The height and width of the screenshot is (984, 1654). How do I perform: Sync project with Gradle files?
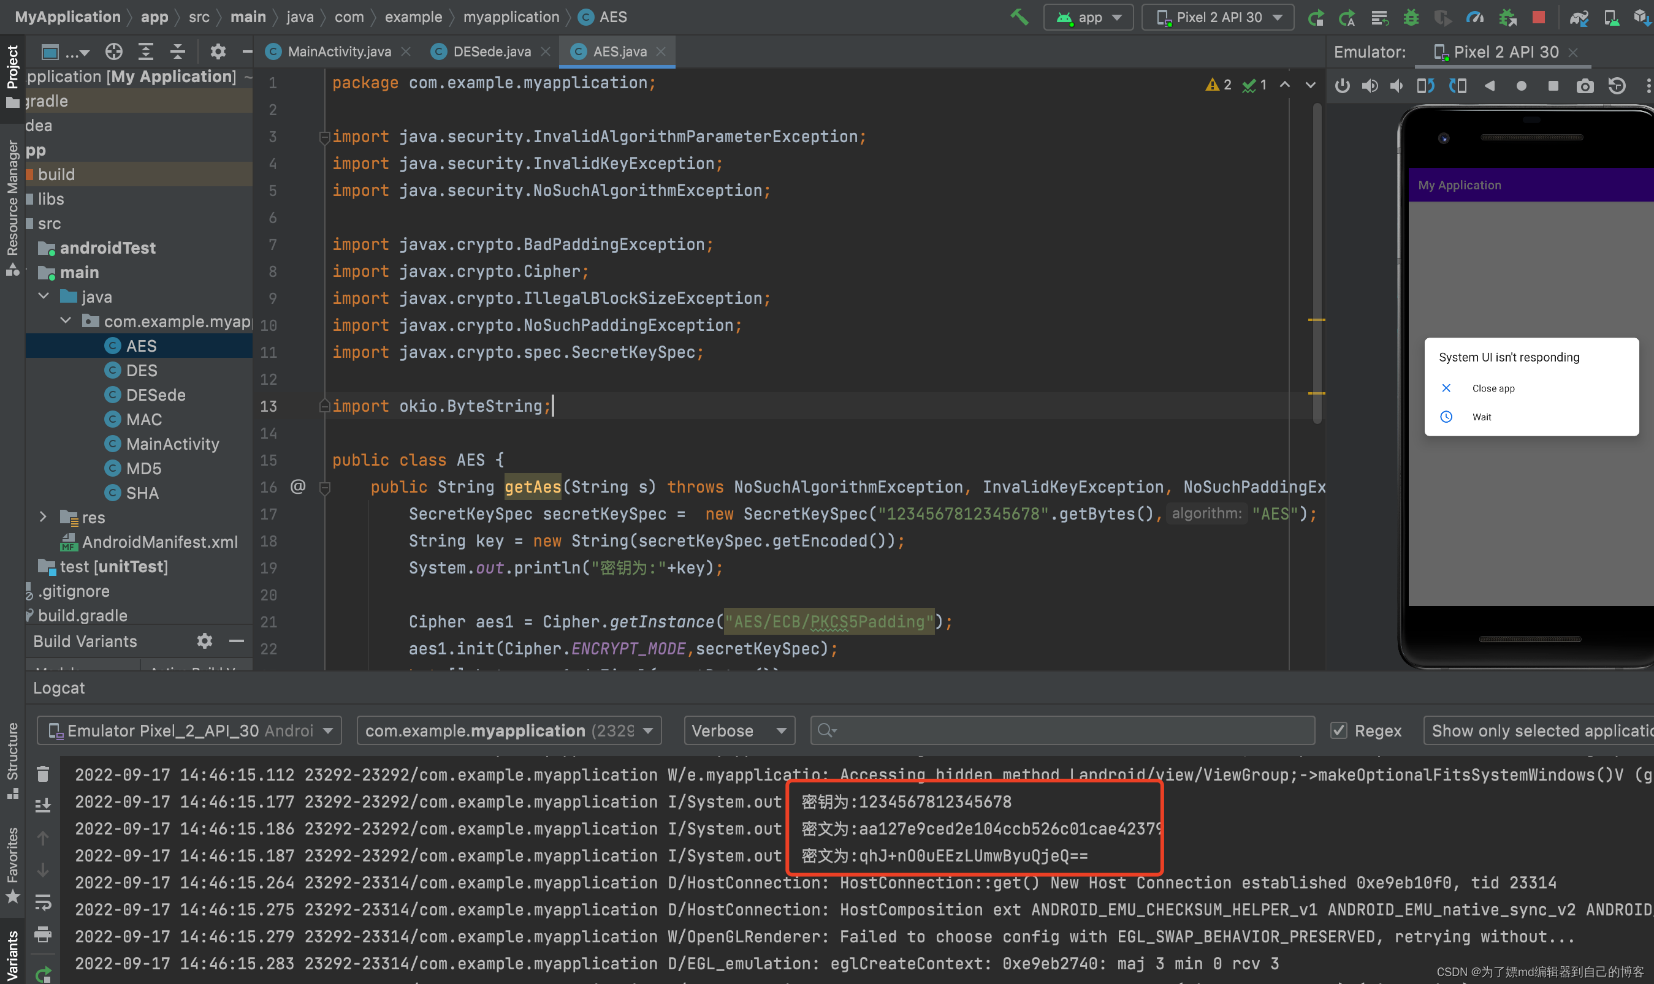pyautogui.click(x=1579, y=17)
